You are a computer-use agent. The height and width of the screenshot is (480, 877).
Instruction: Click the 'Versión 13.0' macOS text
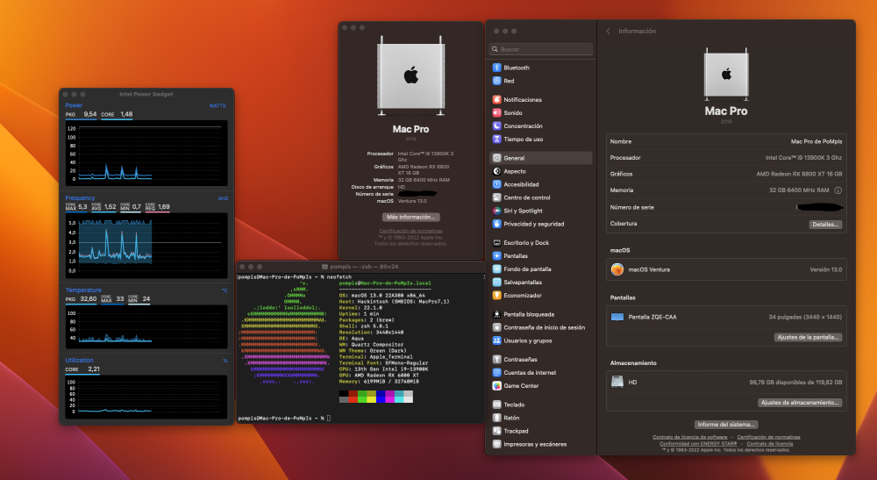click(x=825, y=269)
